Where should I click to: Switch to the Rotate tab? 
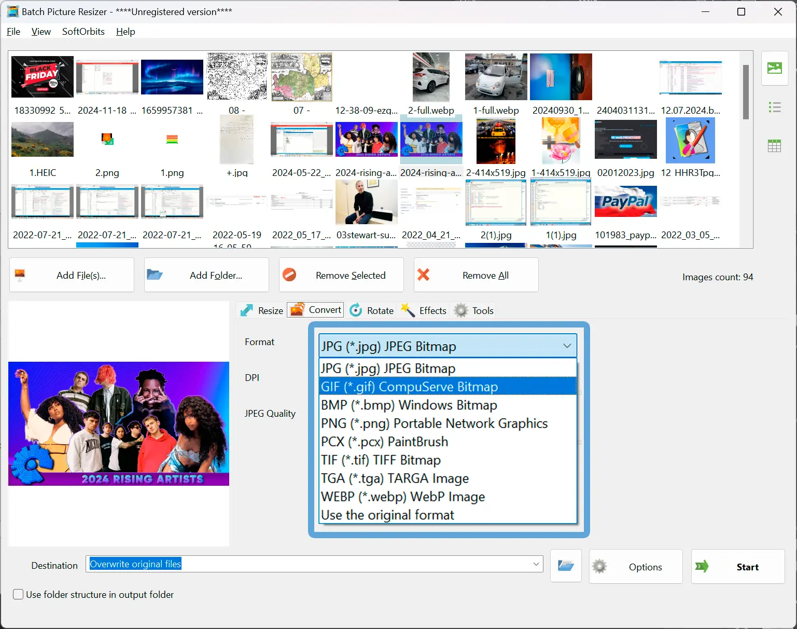tap(372, 310)
